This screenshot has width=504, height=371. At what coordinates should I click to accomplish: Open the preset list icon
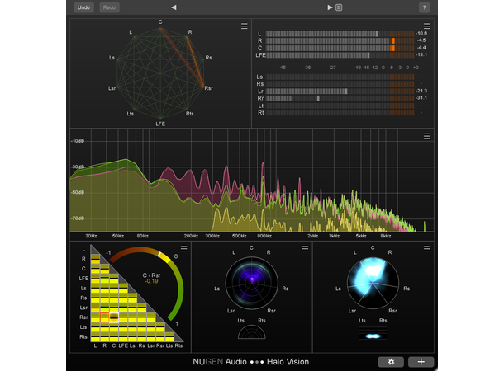point(339,7)
